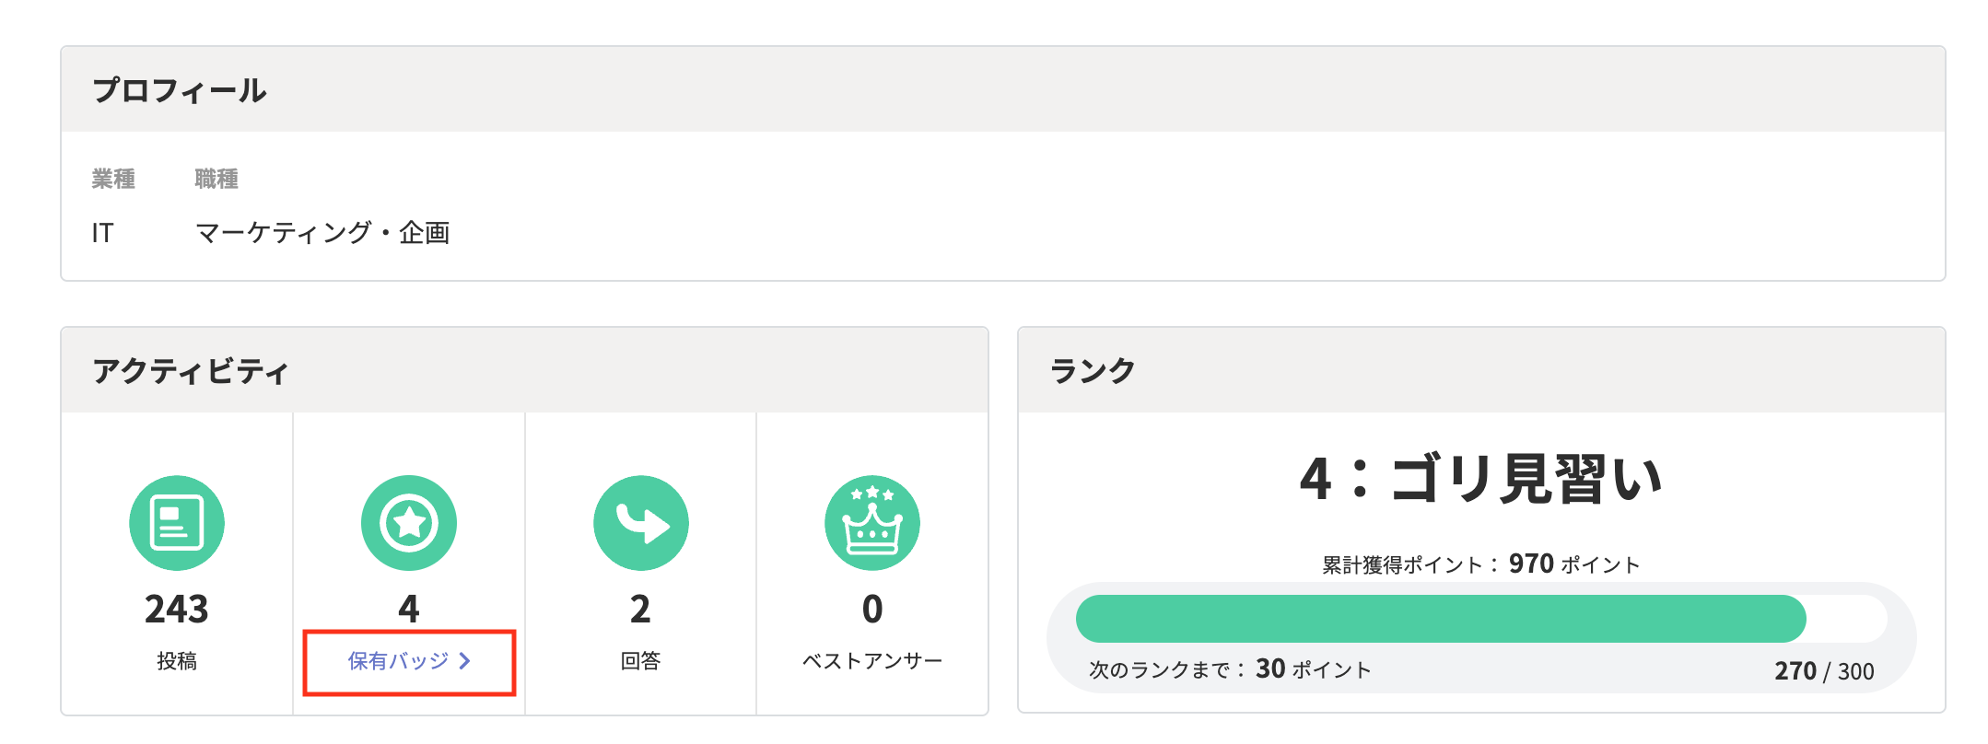Click the ベストアンサー label
This screenshot has height=744, width=1988.
pyautogui.click(x=872, y=661)
